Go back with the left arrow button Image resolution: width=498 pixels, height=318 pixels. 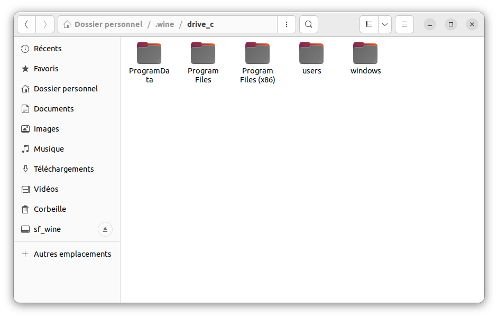(x=26, y=24)
